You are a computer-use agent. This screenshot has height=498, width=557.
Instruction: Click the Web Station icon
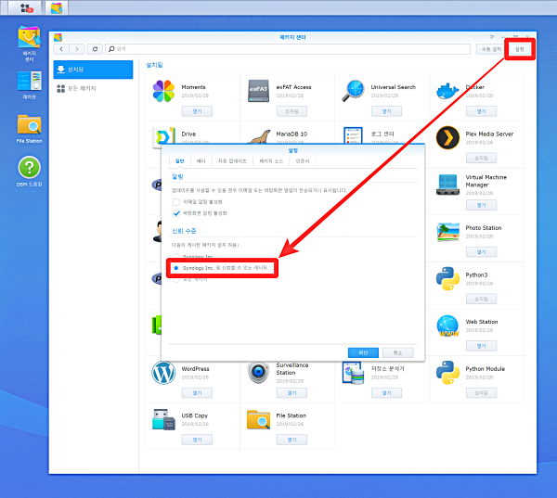[x=447, y=326]
